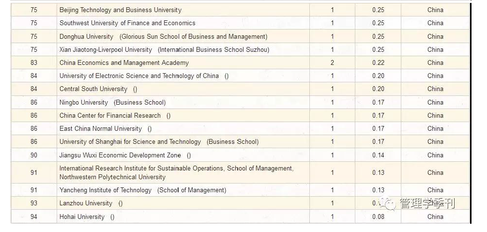Select Ningbo University Business School entry
487x232 pixels.
[112, 103]
